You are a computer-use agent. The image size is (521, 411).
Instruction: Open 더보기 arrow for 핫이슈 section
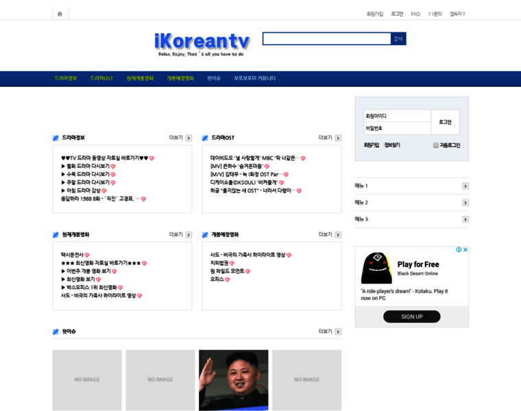pyautogui.click(x=338, y=332)
